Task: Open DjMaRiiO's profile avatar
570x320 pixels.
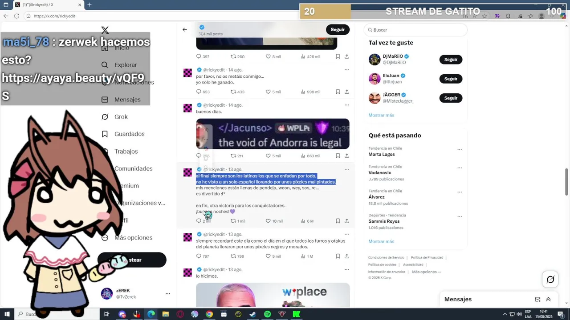Action: [x=375, y=60]
